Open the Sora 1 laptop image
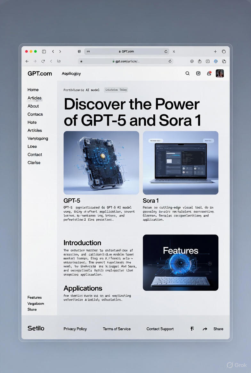This screenshot has width=251, height=373. tap(181, 163)
